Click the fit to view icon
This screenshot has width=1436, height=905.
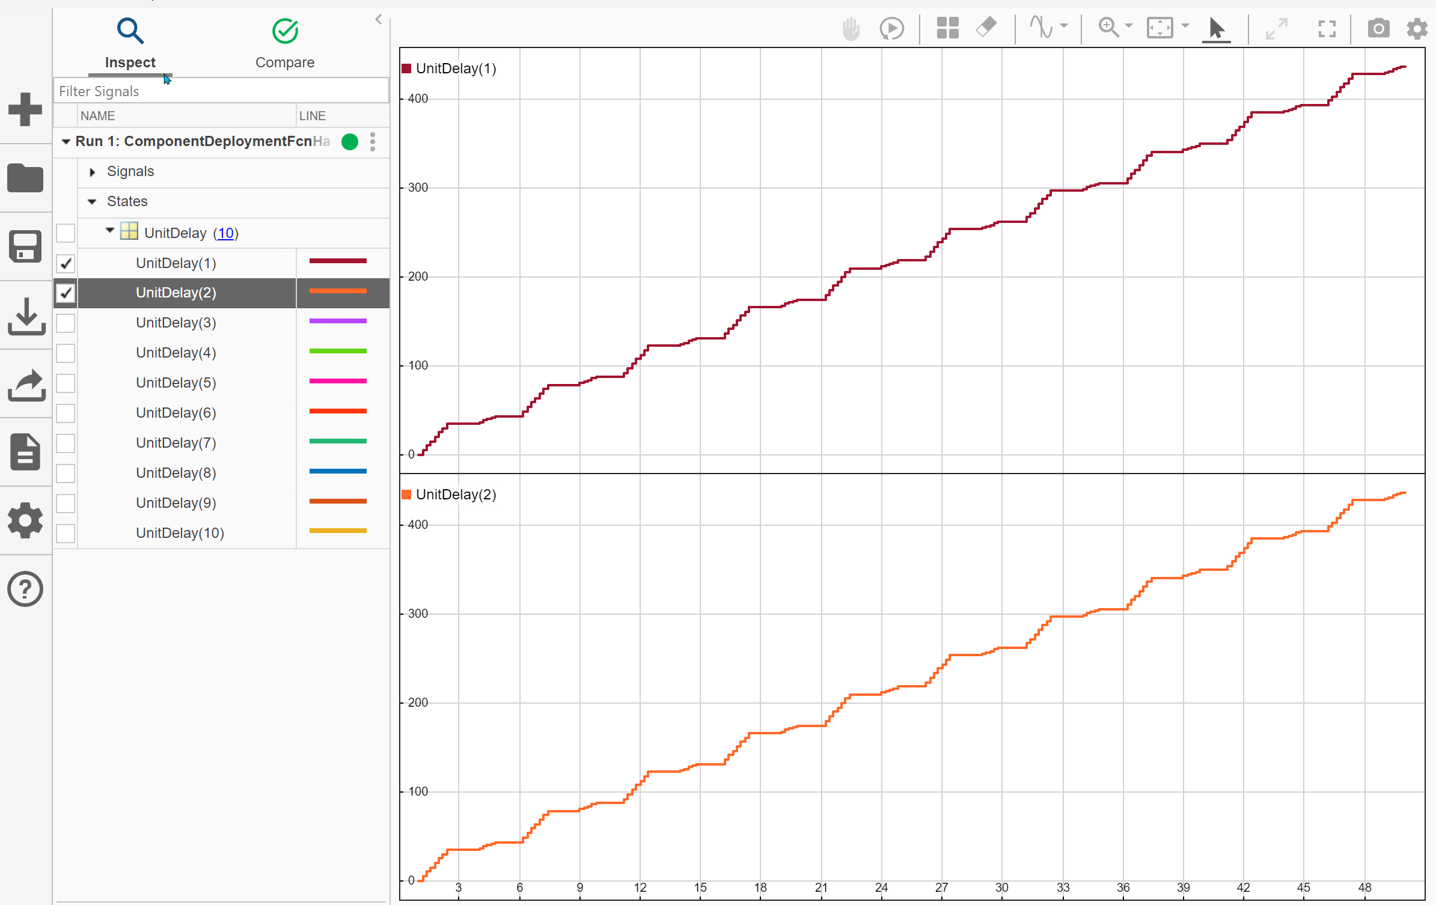click(x=1159, y=28)
